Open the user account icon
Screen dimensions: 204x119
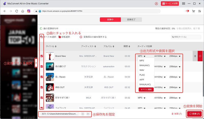click(156, 4)
